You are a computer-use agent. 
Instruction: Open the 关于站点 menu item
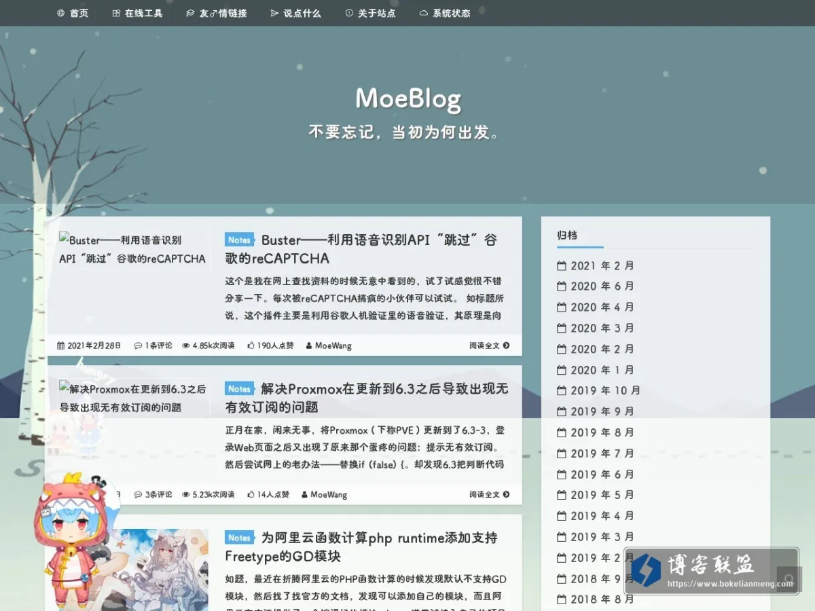(370, 13)
